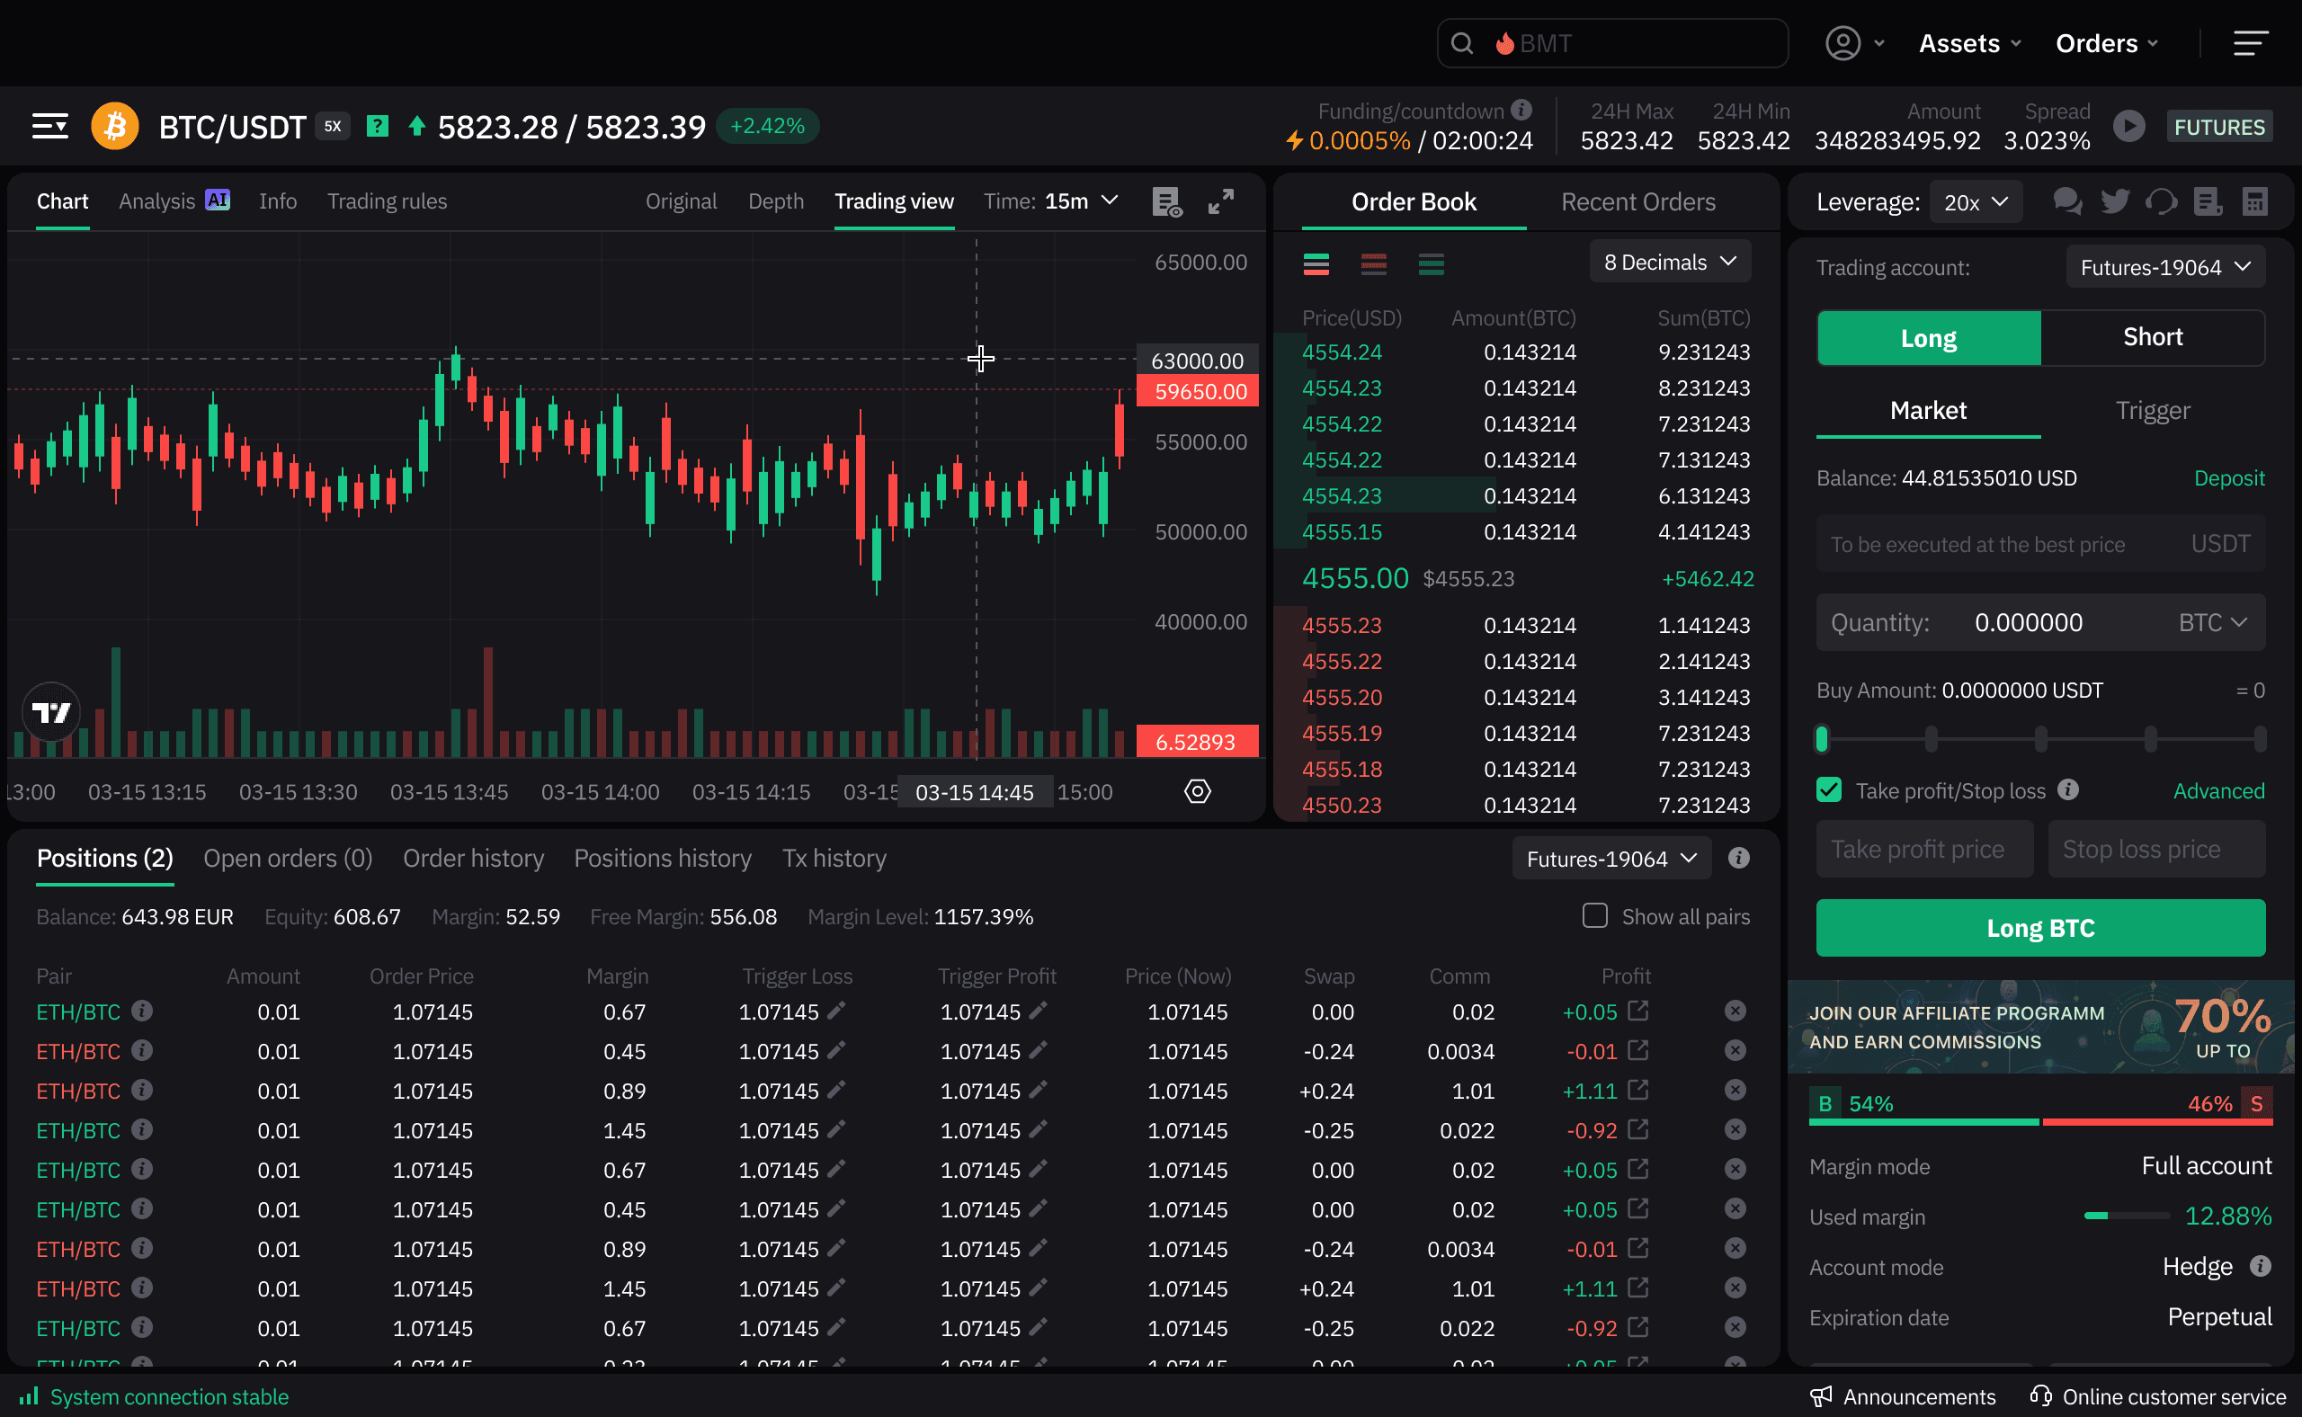The height and width of the screenshot is (1417, 2302).
Task: Expand the user account chevron
Action: (1878, 43)
